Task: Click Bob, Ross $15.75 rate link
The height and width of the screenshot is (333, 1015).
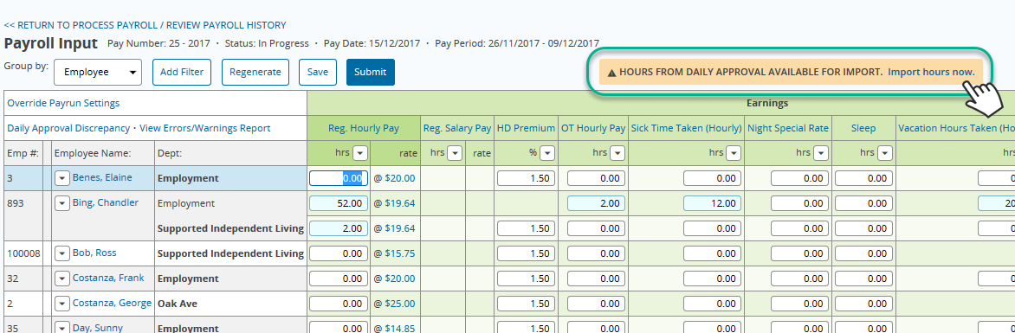Action: [400, 253]
